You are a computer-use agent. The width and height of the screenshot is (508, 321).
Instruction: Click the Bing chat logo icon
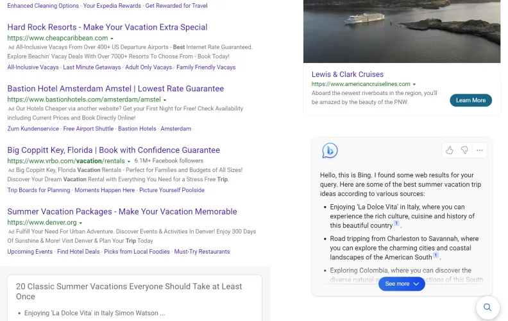pos(330,150)
